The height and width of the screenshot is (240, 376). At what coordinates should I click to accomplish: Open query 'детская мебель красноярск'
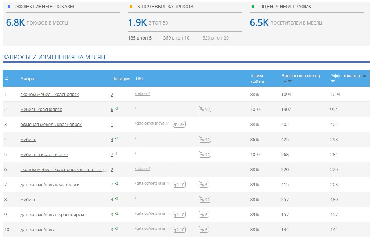[50, 185]
